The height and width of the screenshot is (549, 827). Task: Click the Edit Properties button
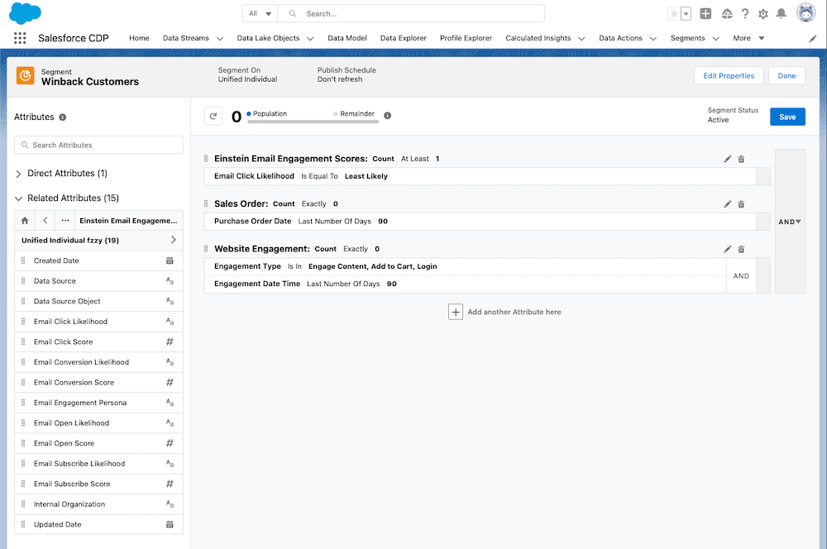coord(728,76)
